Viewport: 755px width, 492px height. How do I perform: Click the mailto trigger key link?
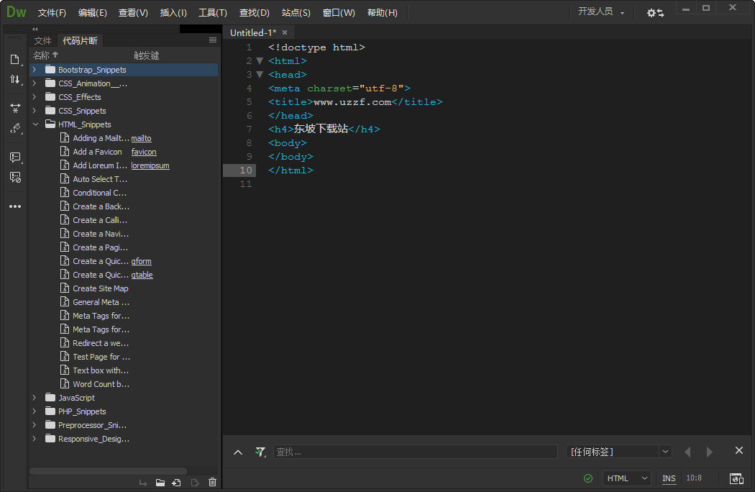point(141,138)
